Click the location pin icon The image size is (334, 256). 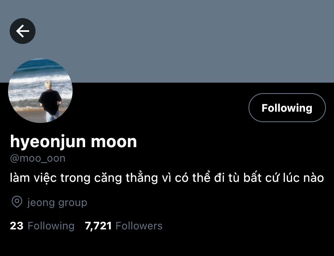click(17, 202)
